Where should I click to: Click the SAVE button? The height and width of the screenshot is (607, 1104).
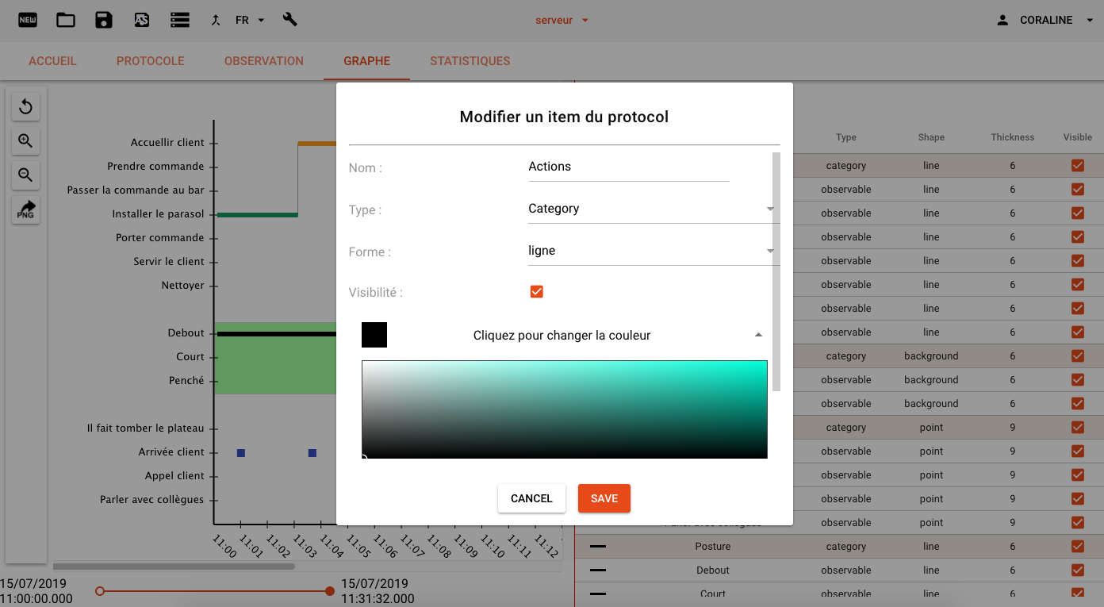pos(604,498)
